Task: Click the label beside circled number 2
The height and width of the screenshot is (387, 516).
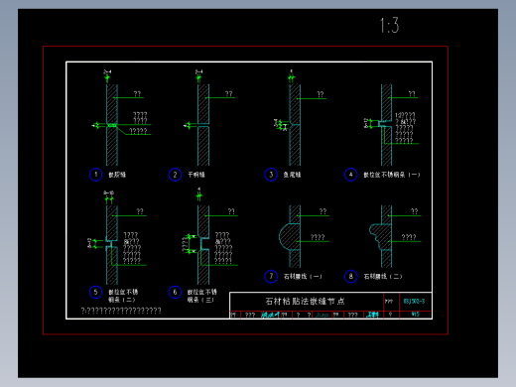Action: pyautogui.click(x=196, y=175)
